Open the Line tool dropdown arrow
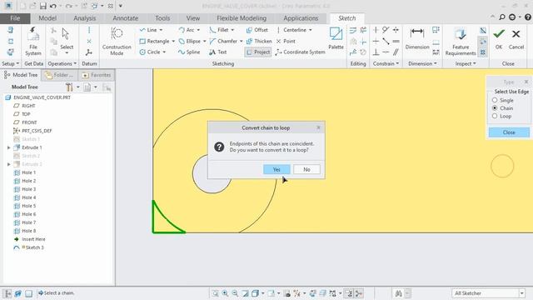Screen dimensions: 533x300 click(x=161, y=30)
